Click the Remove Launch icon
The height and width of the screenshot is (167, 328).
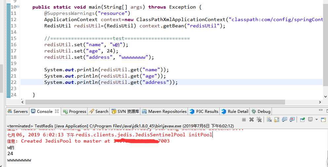coord(252,119)
